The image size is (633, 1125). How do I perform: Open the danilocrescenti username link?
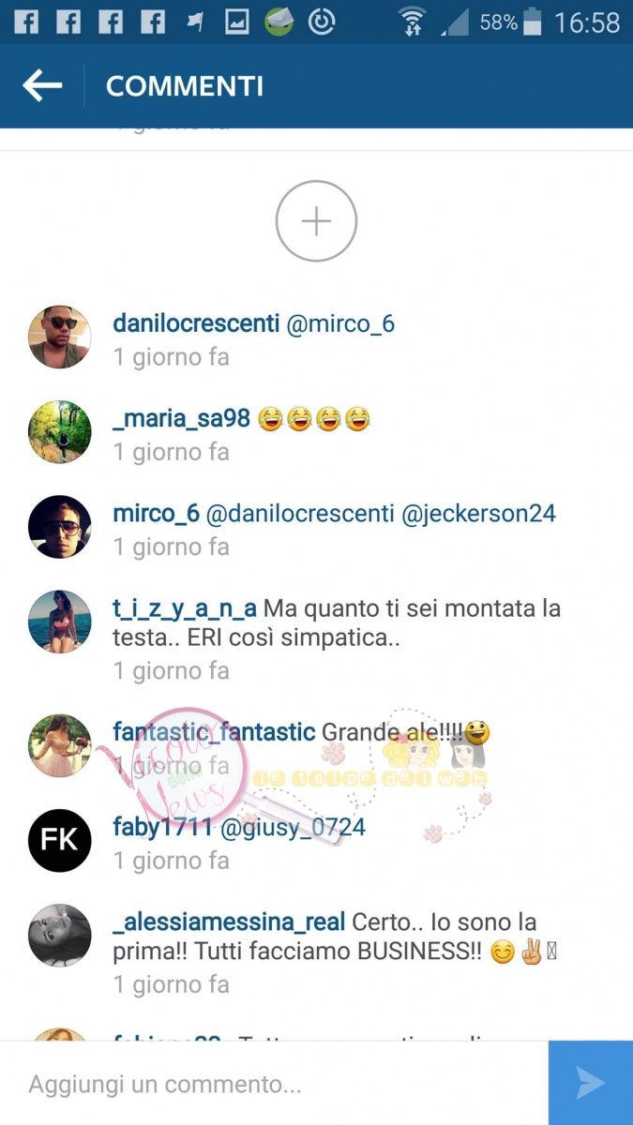196,323
